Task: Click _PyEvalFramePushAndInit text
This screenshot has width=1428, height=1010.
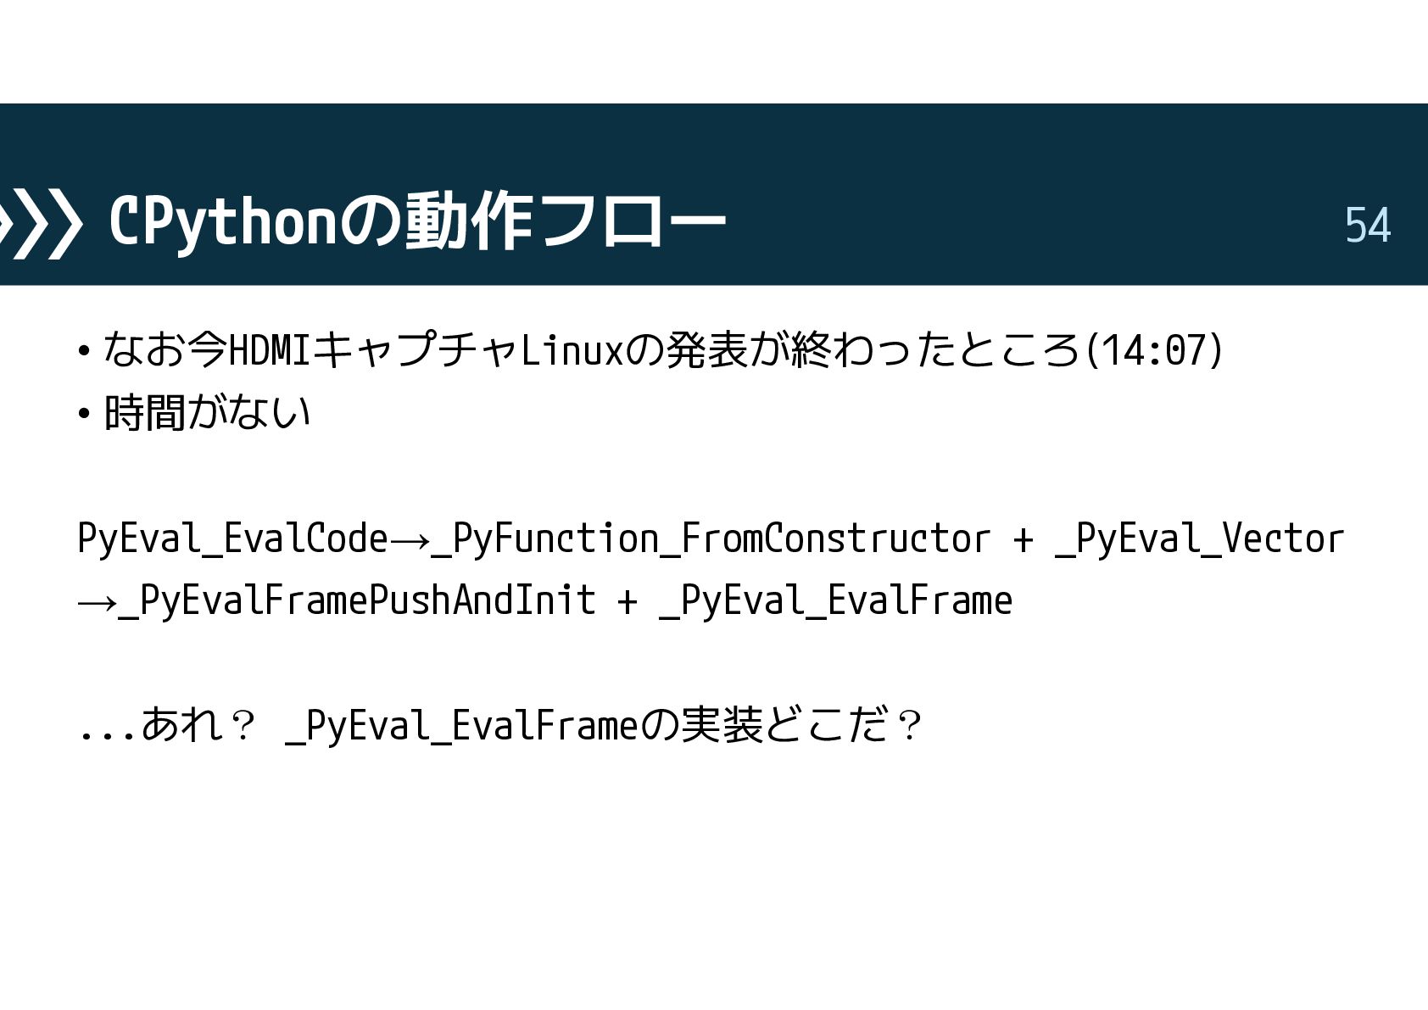Action: tap(357, 600)
